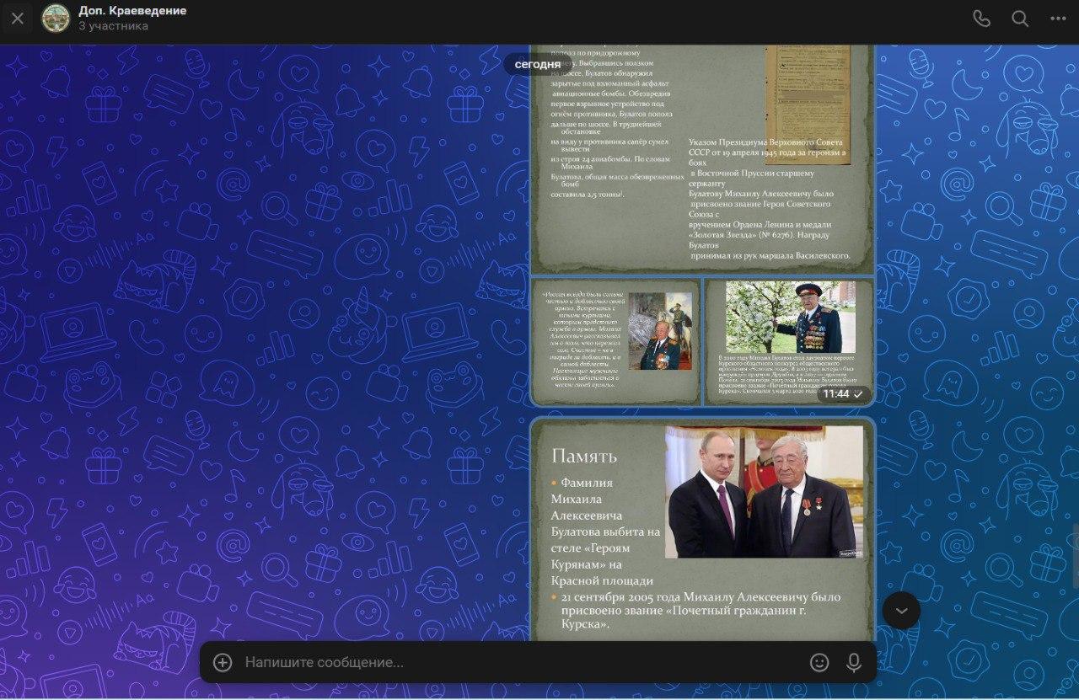The height and width of the screenshot is (700, 1079).
Task: Start a voice call with phone icon
Action: coord(981,19)
